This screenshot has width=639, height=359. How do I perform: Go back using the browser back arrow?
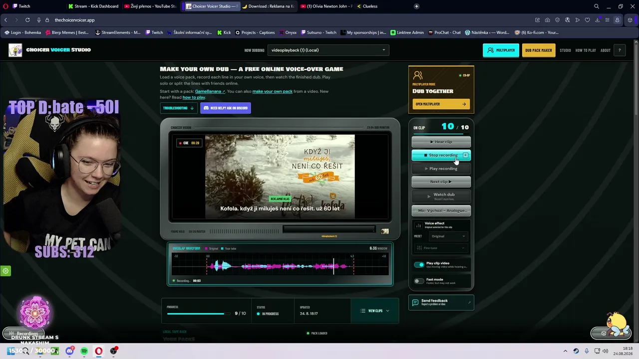[x=5, y=20]
